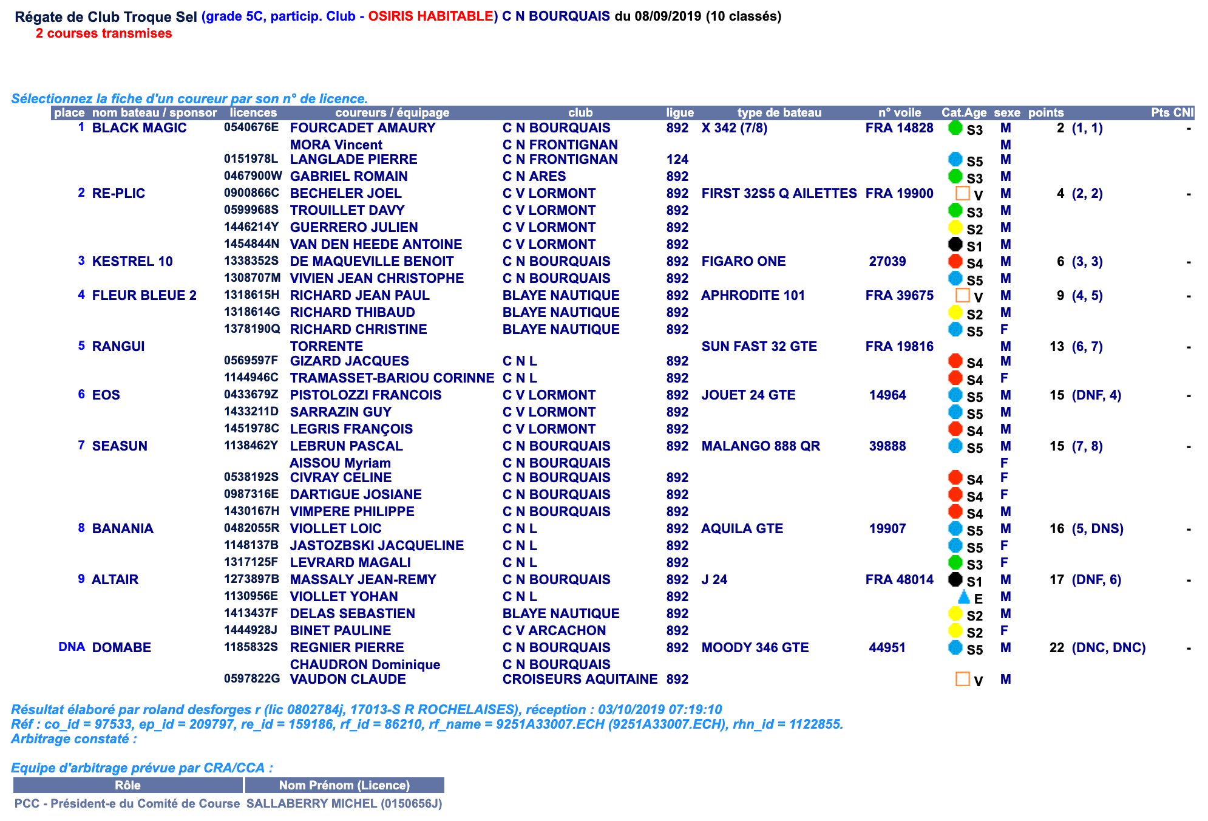Click blue triangle E icon for VIOLLET YOHAN
The height and width of the screenshot is (821, 1208).
coord(963,597)
